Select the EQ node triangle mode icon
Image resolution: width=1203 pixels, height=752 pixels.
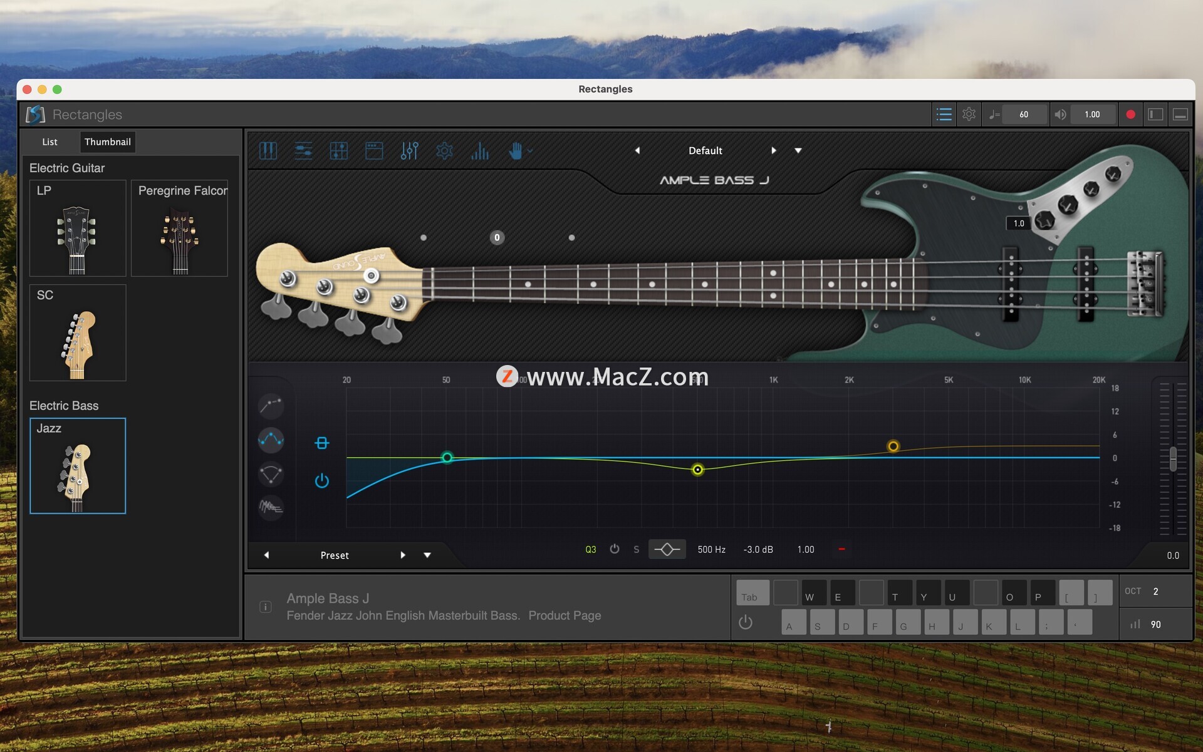[271, 473]
